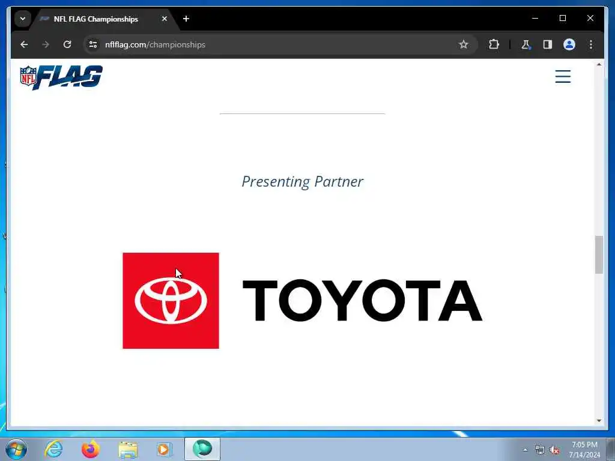Image resolution: width=615 pixels, height=461 pixels.
Task: Open the Windows Start menu
Action: (x=16, y=449)
